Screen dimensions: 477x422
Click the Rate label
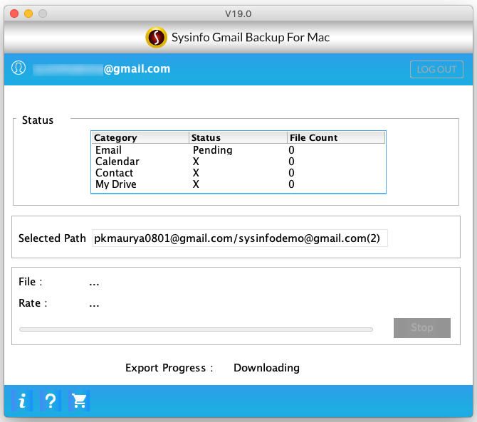[x=33, y=303]
